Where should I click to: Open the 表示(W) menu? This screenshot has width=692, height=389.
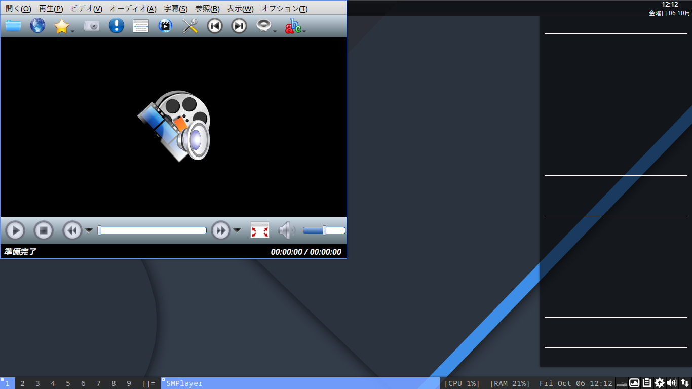[240, 9]
